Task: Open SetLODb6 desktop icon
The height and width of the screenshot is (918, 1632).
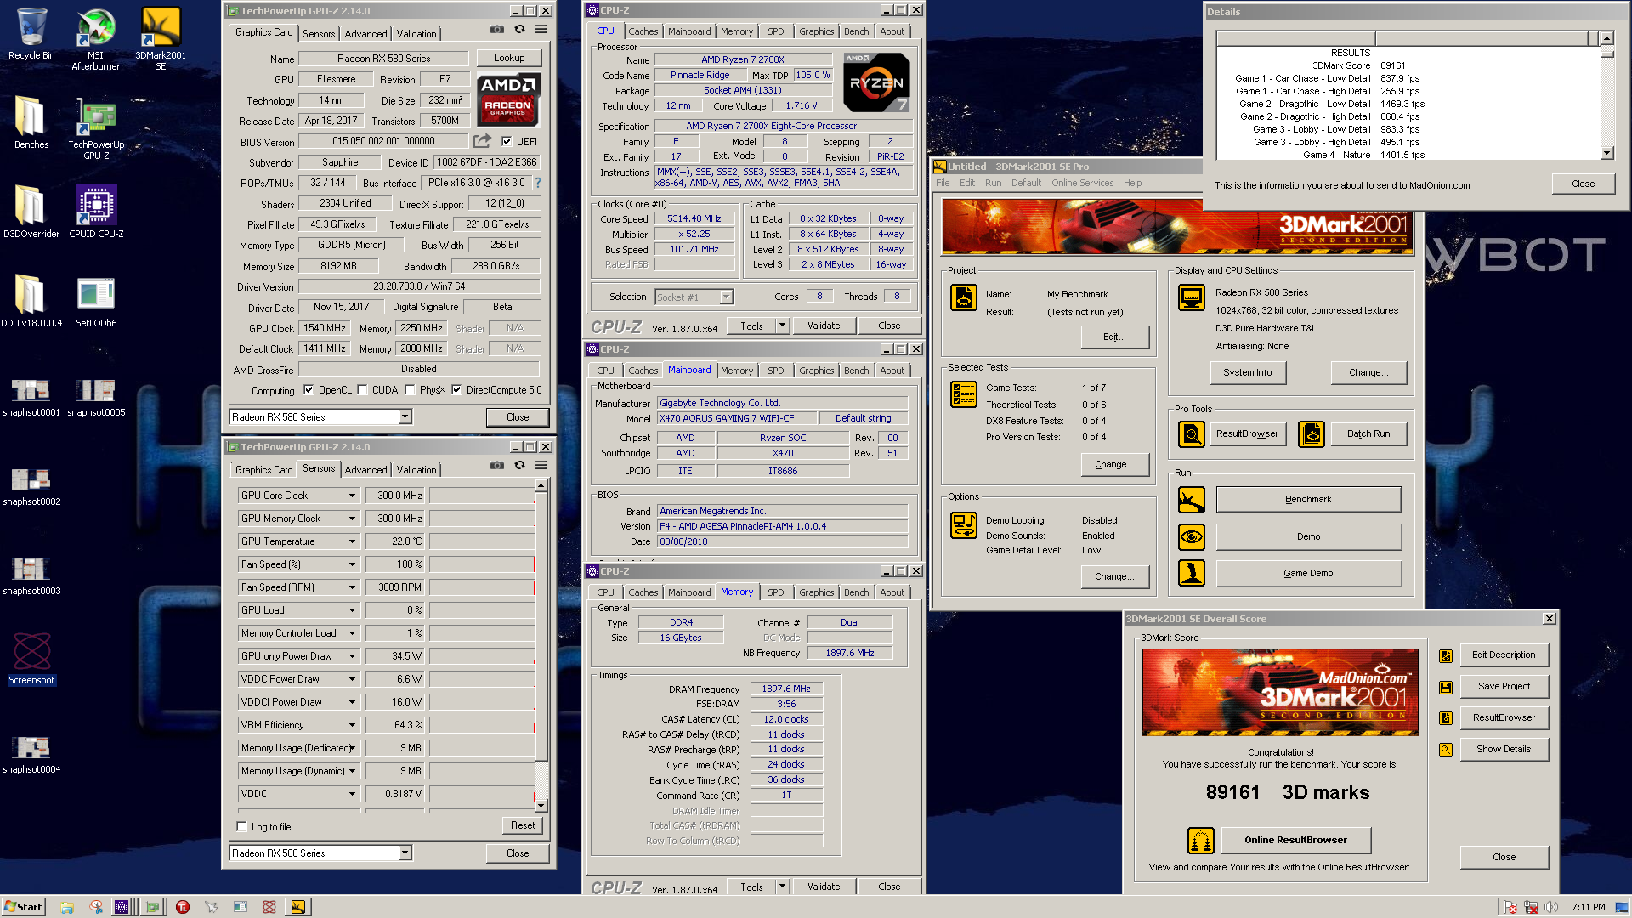Action: coord(96,301)
